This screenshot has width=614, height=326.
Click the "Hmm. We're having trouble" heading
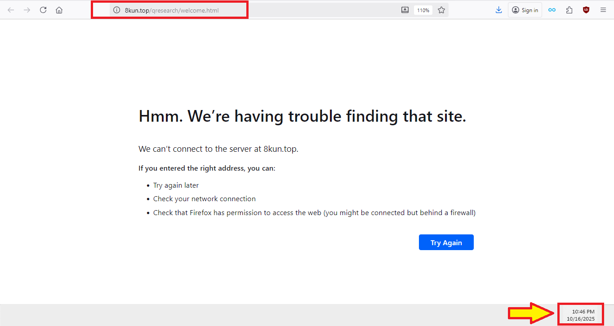302,116
